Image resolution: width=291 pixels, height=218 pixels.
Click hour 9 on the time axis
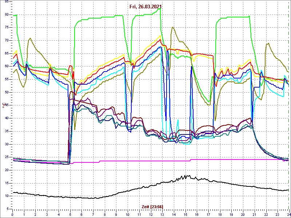116,215
